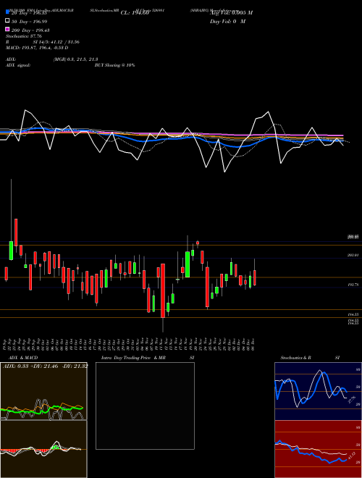Open the MACD histogram chart thumbnail
Image resolution: width=362 pixels, height=478 pixels.
(x=43, y=449)
